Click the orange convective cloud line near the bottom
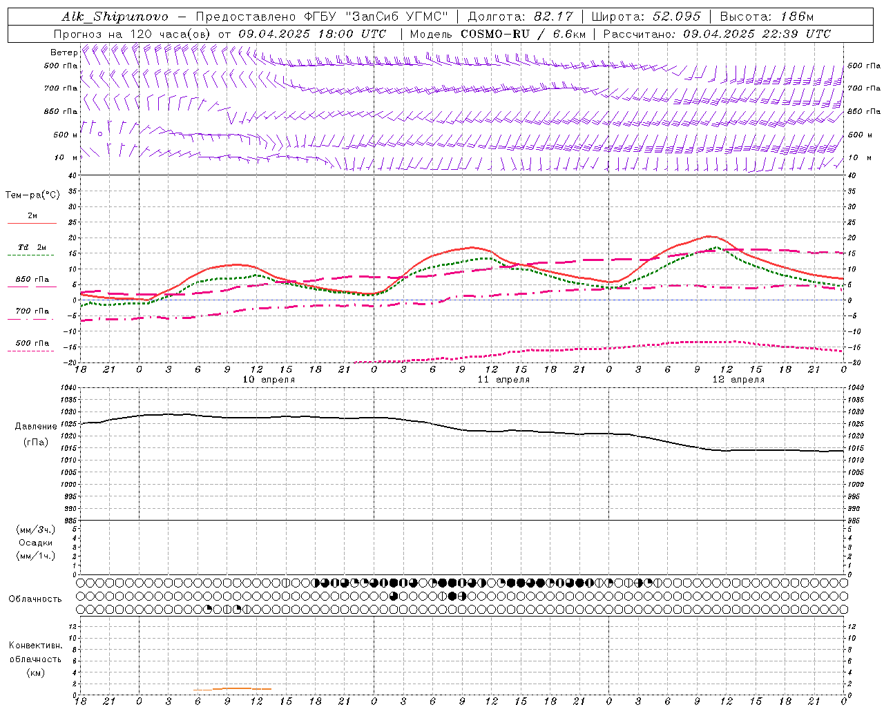 [233, 688]
